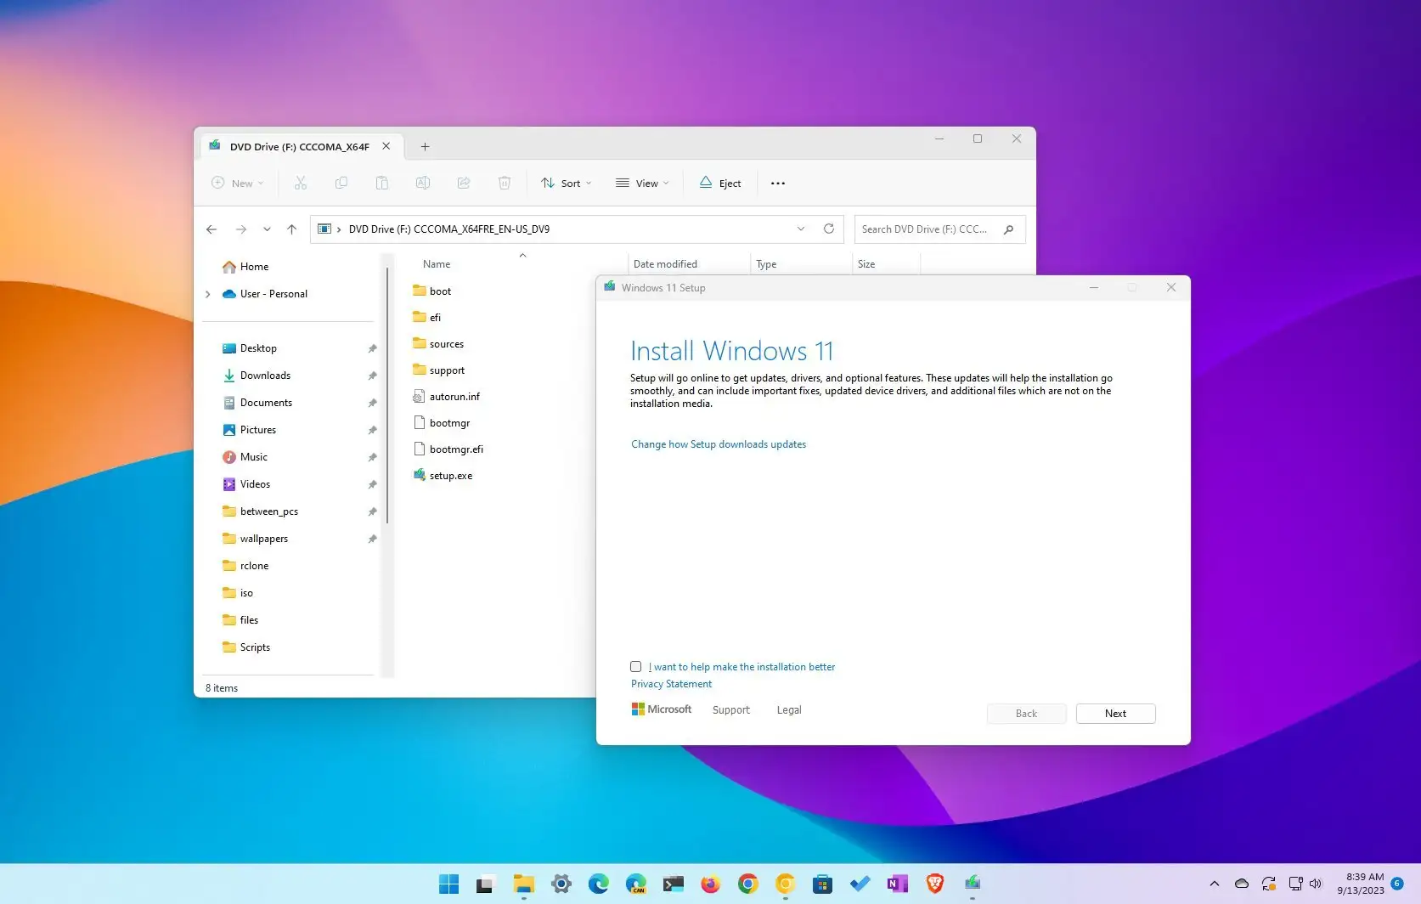Screen dimensions: 1421x904
Task: Open Firefox from the taskbar
Action: click(x=710, y=884)
